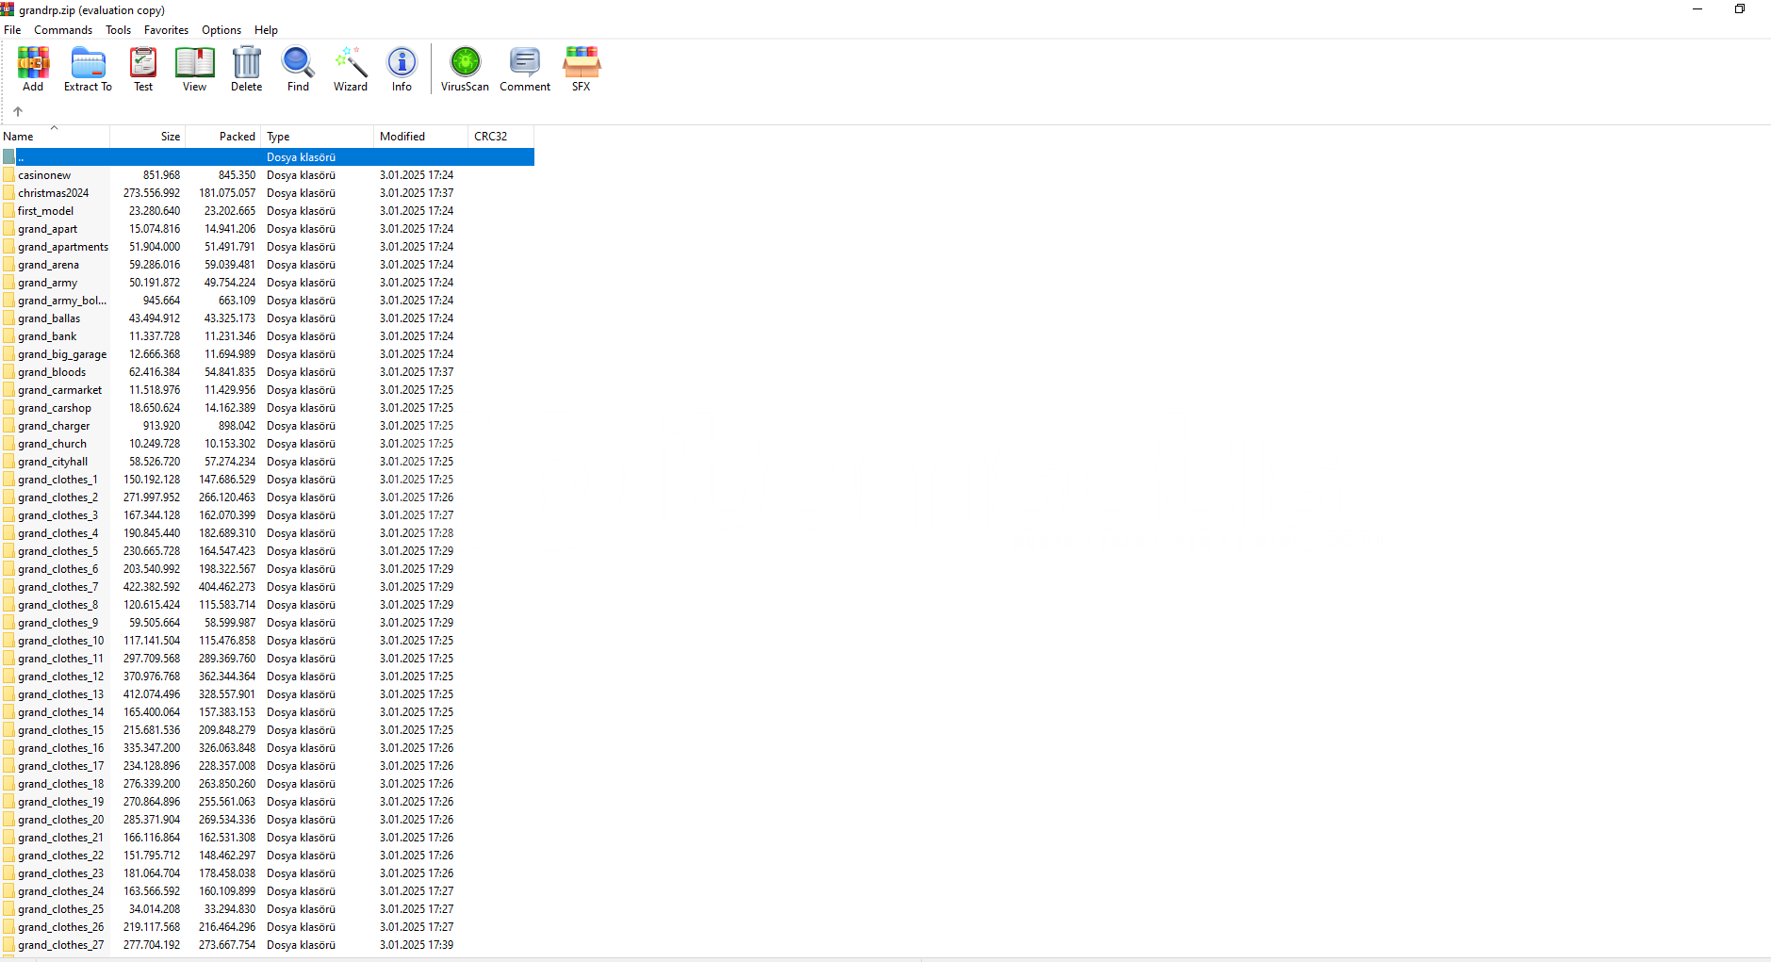Start VirusScan on the archive

point(465,69)
